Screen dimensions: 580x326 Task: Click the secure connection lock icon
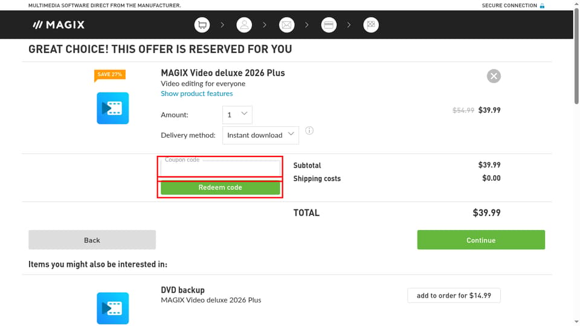(x=542, y=5)
